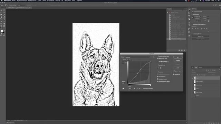The image size is (221, 124).
Task: Open the Curves preset options gear icon
Action: [x=154, y=57]
